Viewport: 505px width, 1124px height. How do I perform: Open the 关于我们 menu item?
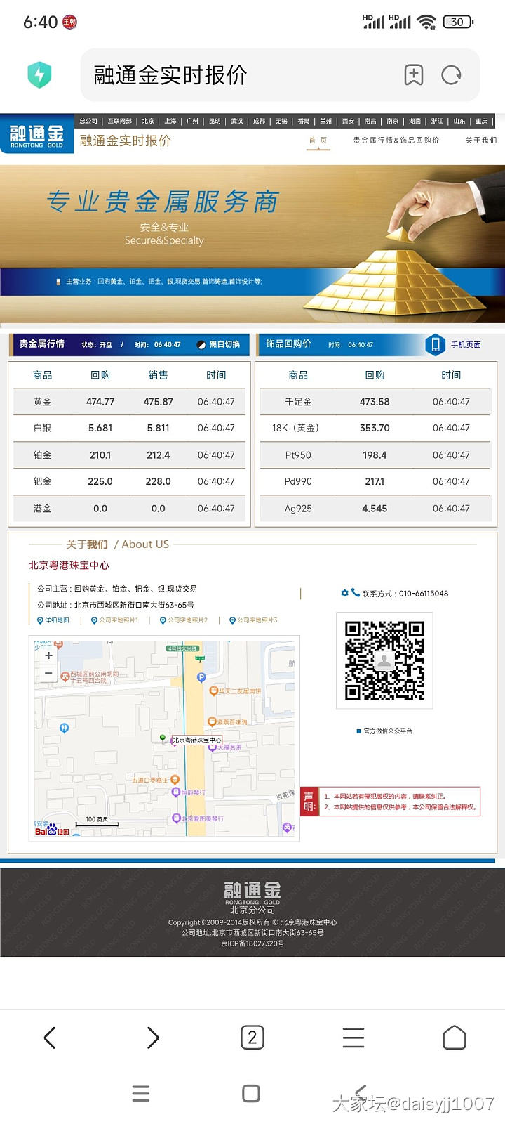tap(481, 140)
